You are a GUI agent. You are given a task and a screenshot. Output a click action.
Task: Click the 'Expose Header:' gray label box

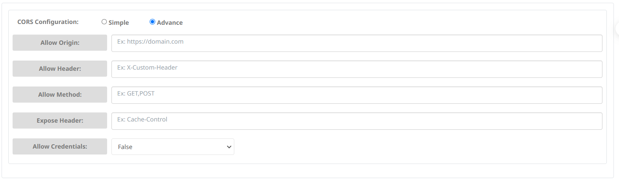point(60,121)
